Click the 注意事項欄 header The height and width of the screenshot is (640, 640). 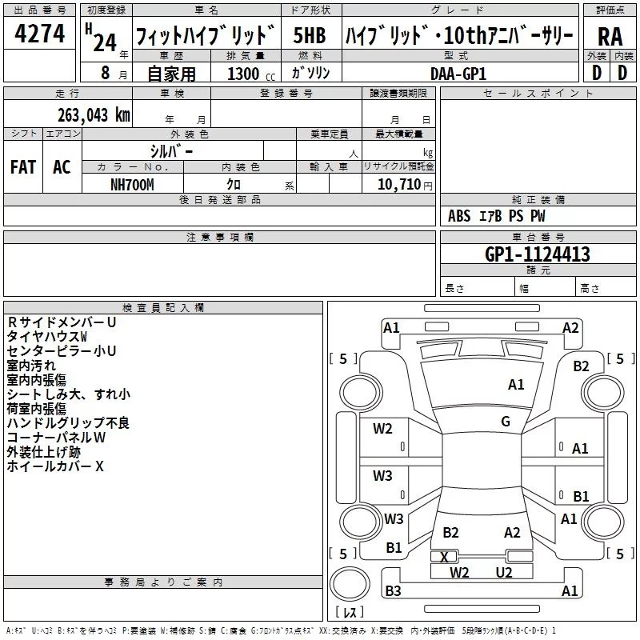219,237
